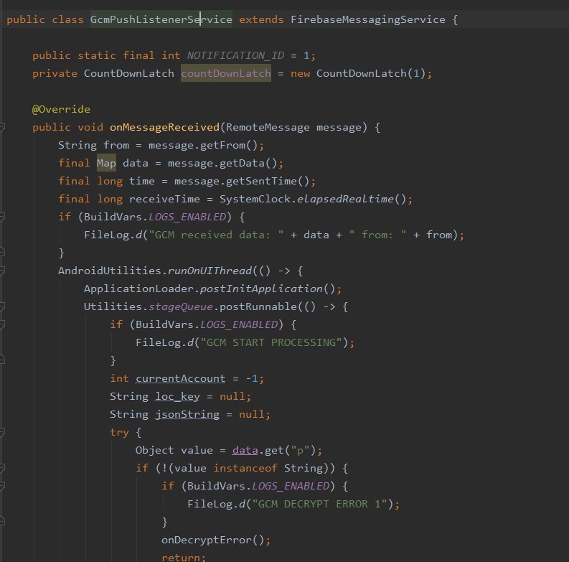This screenshot has height=562, width=569.
Task: Click the "GCM START PROCESSING" string
Action: (x=271, y=342)
